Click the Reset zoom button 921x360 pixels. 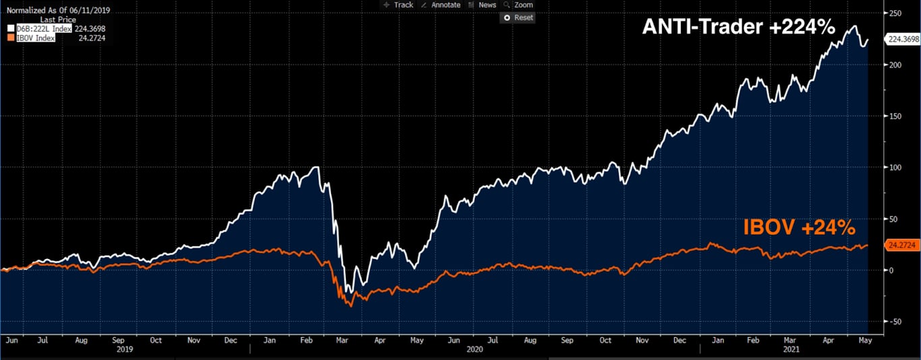518,18
